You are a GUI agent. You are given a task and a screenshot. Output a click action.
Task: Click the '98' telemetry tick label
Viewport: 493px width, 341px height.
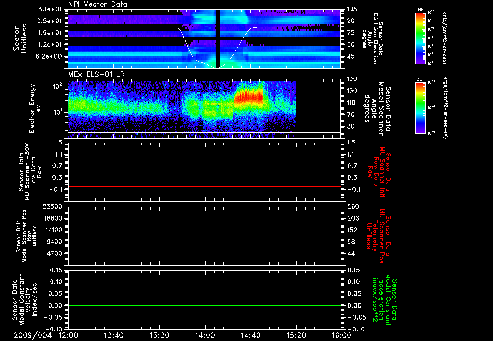click(x=351, y=242)
